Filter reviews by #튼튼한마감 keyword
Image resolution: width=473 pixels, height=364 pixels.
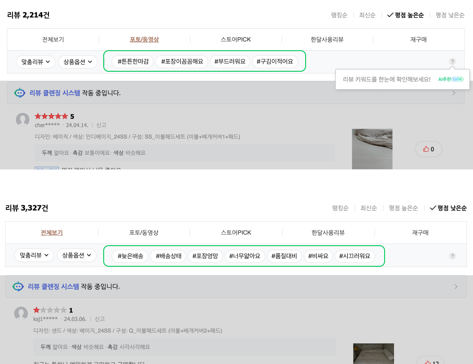tap(133, 61)
